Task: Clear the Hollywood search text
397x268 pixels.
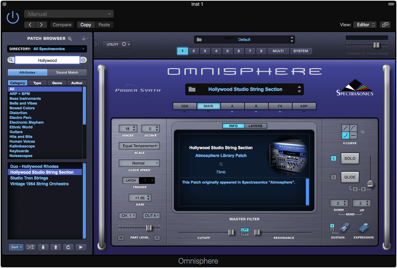Action: tap(83, 60)
